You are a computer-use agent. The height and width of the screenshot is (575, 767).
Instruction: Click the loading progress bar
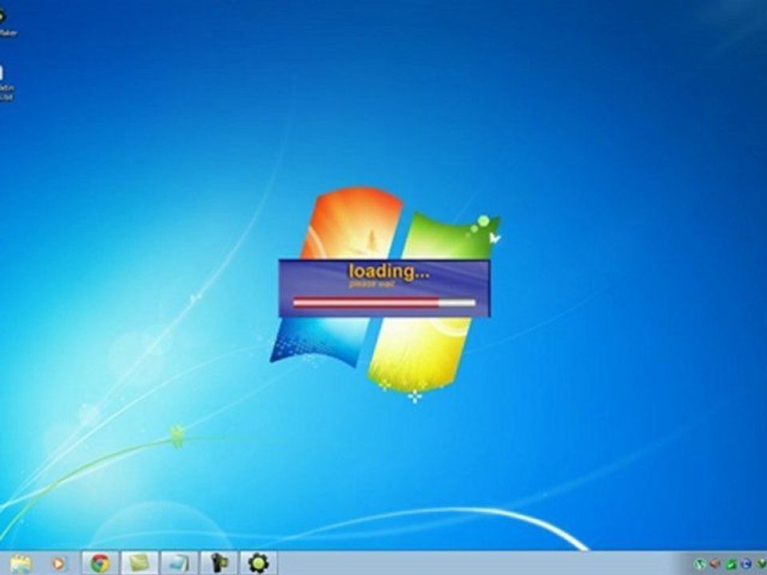384,303
